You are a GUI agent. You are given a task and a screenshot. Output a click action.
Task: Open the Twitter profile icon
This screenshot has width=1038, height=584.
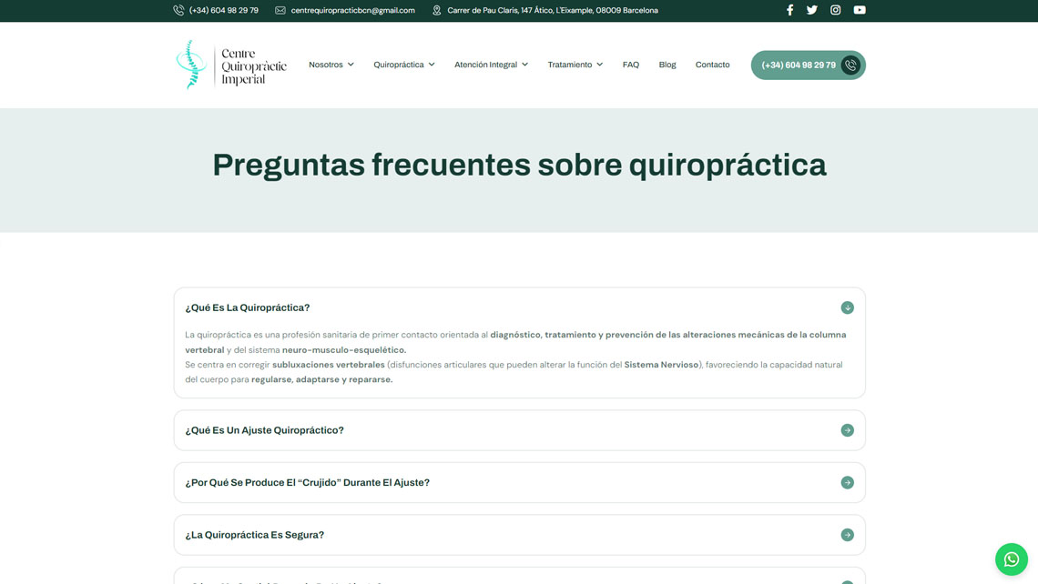(x=812, y=10)
